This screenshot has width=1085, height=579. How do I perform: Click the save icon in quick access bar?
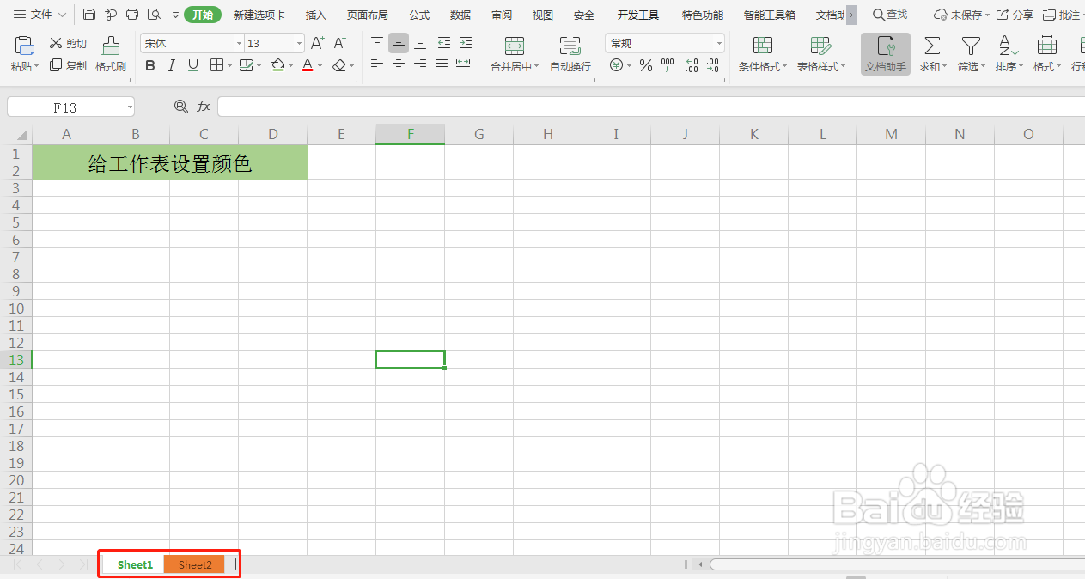click(89, 15)
